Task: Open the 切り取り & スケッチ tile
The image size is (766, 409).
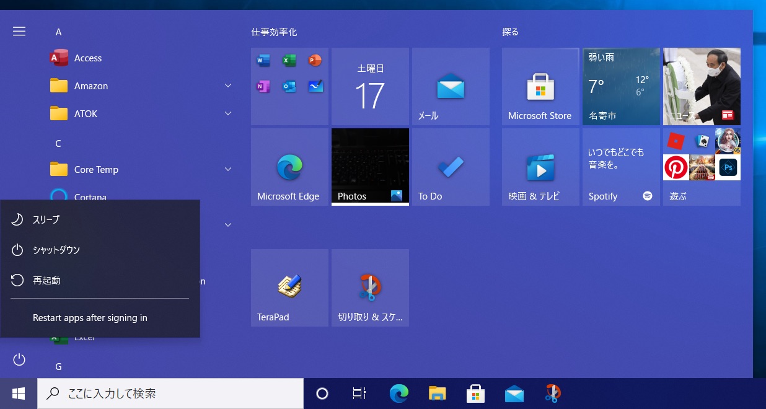Action: point(370,288)
